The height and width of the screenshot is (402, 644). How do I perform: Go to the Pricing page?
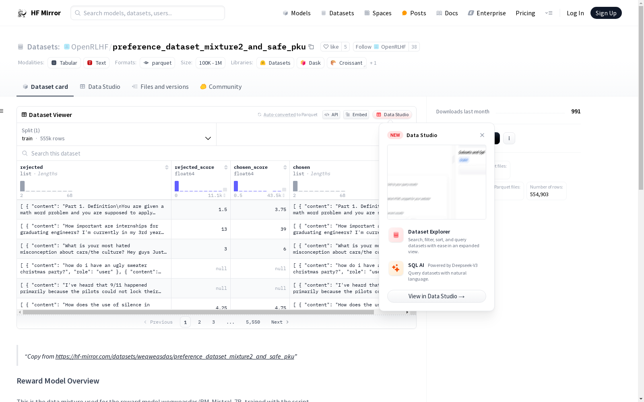(525, 13)
